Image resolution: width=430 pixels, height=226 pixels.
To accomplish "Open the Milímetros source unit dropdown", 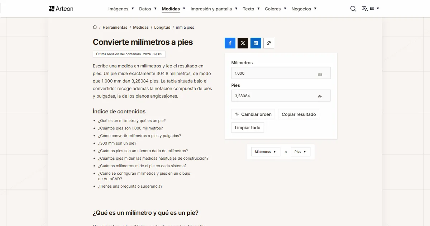I will coord(266,152).
